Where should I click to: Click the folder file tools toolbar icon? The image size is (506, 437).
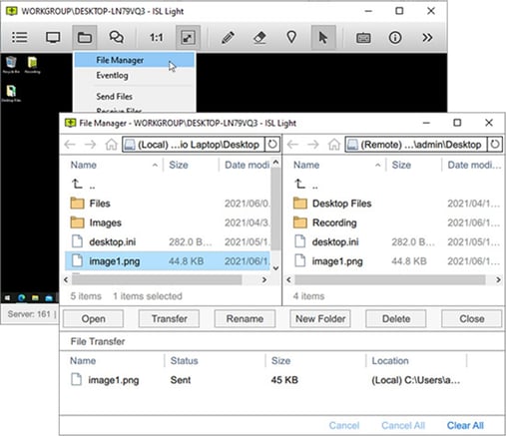click(85, 37)
